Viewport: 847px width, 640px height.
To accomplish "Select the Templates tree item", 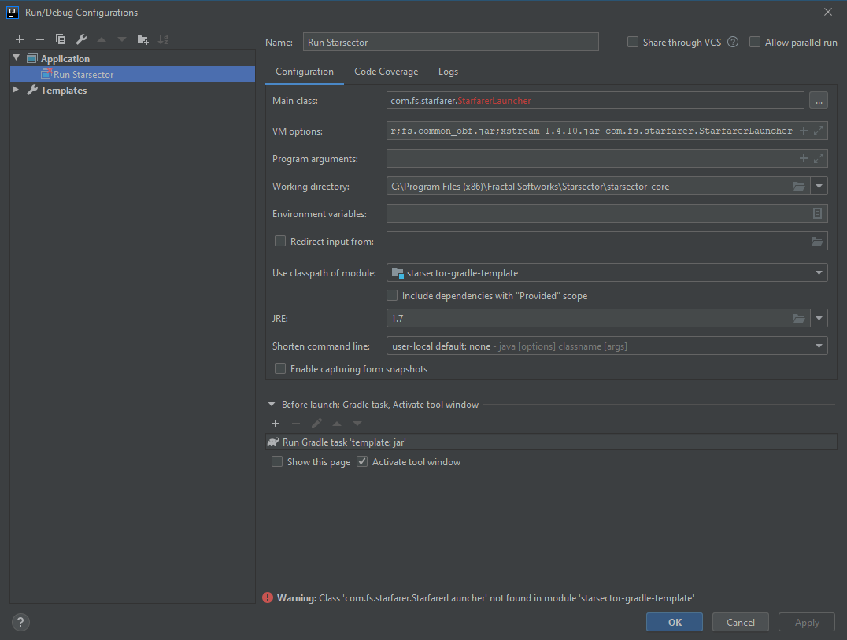I will [x=64, y=91].
